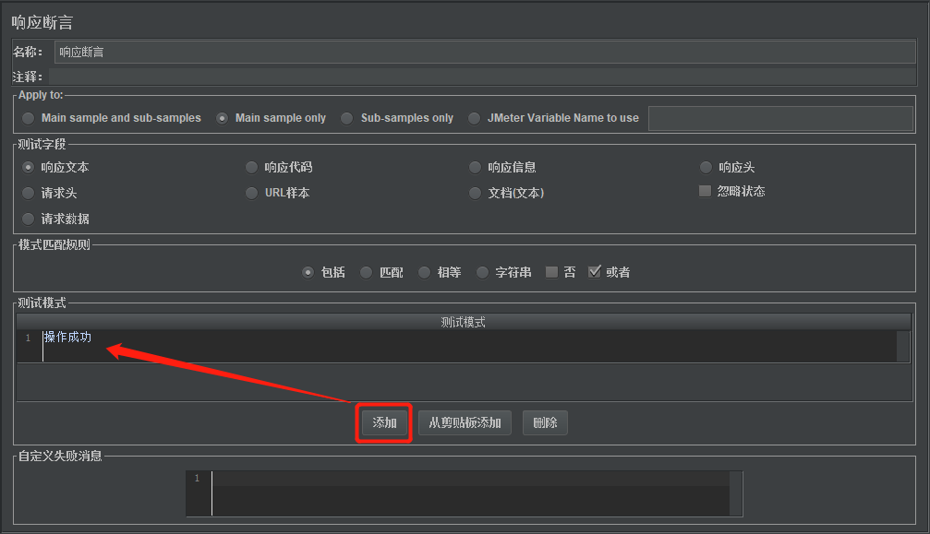Viewport: 930px width, 534px height.
Task: Click the 测试模式 column header
Action: point(464,322)
